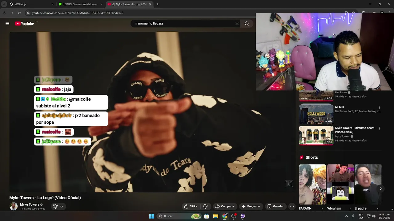Open the Bad Bunny 6:20 video thumbnail

coord(316,96)
